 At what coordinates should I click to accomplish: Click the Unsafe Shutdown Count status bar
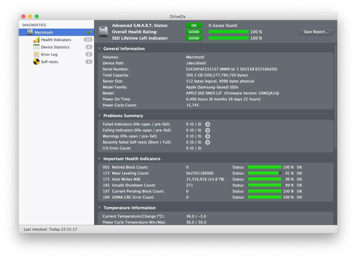[265, 185]
